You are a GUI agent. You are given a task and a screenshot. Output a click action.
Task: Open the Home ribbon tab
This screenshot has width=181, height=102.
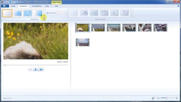pyautogui.click(x=13, y=6)
